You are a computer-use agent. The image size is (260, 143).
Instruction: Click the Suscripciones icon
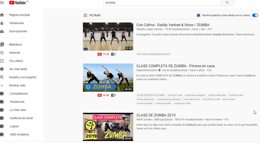[2, 31]
